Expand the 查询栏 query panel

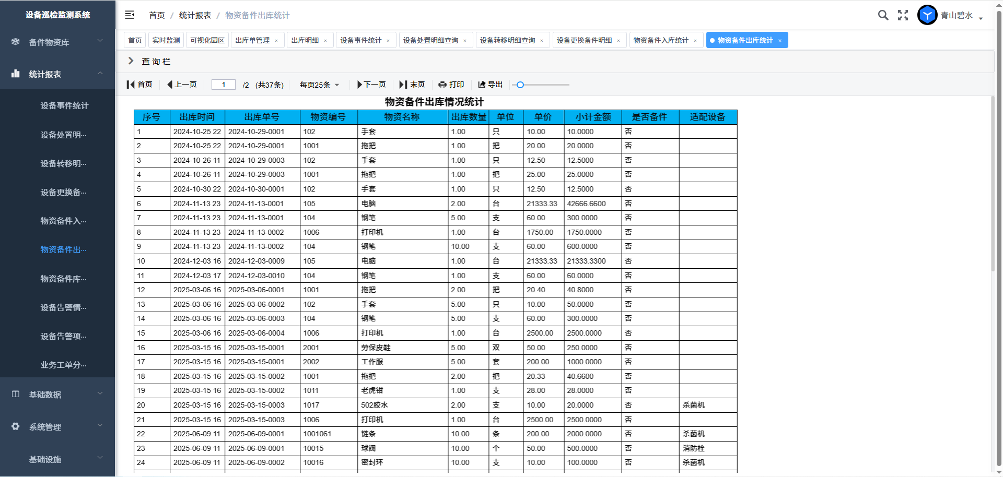pyautogui.click(x=149, y=62)
